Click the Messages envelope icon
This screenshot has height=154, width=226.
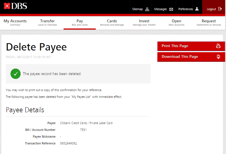click(x=171, y=9)
